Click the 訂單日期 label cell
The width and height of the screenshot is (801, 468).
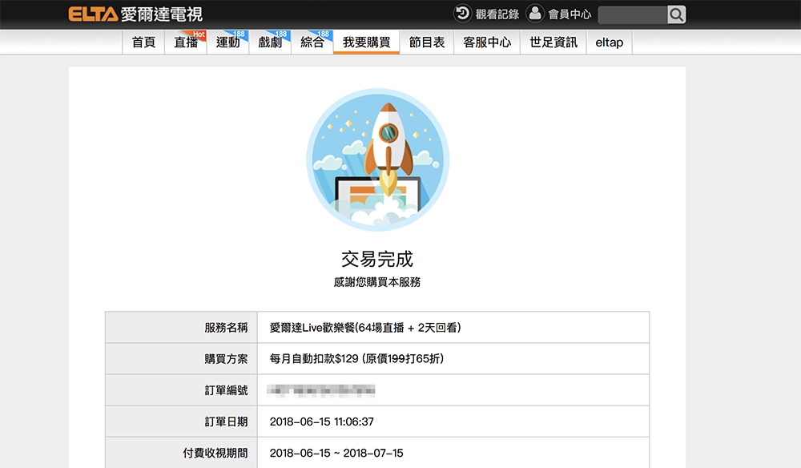pyautogui.click(x=181, y=422)
